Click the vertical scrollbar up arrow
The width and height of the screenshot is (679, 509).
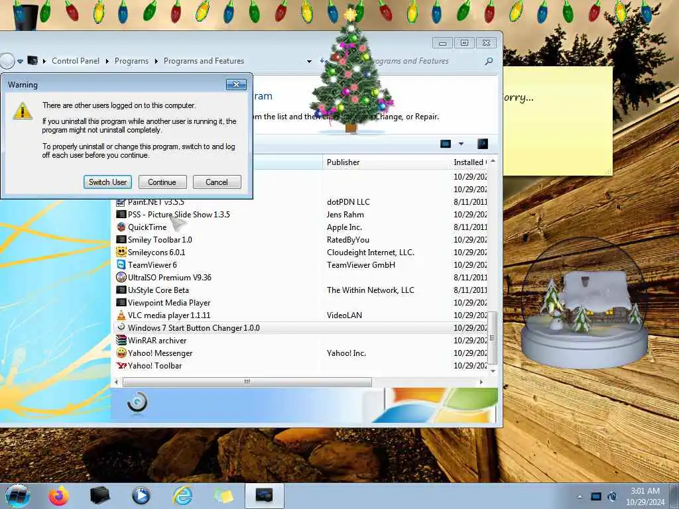[x=493, y=161]
